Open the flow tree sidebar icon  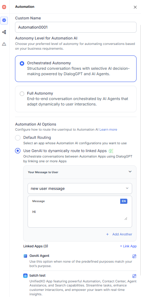(4, 32)
